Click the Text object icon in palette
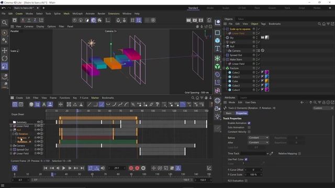This screenshot has width=335, height=188. click(x=217, y=49)
